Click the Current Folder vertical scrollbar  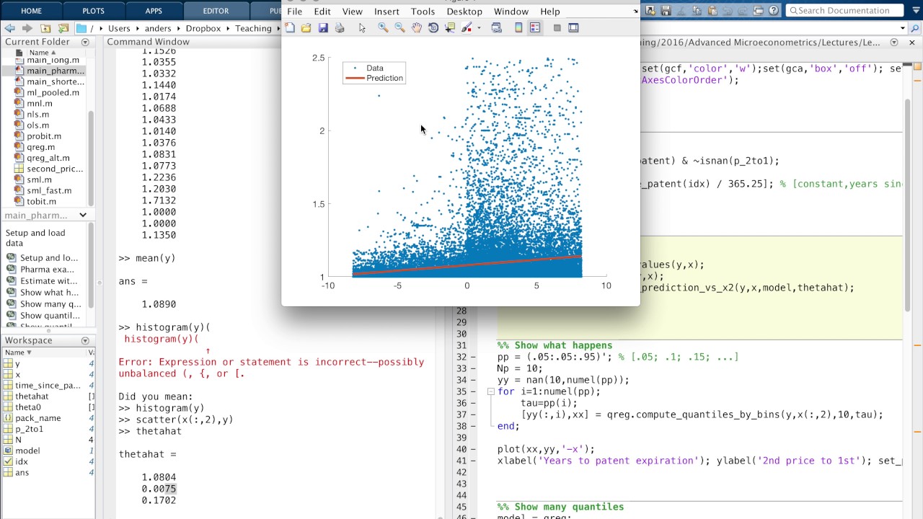[x=91, y=159]
